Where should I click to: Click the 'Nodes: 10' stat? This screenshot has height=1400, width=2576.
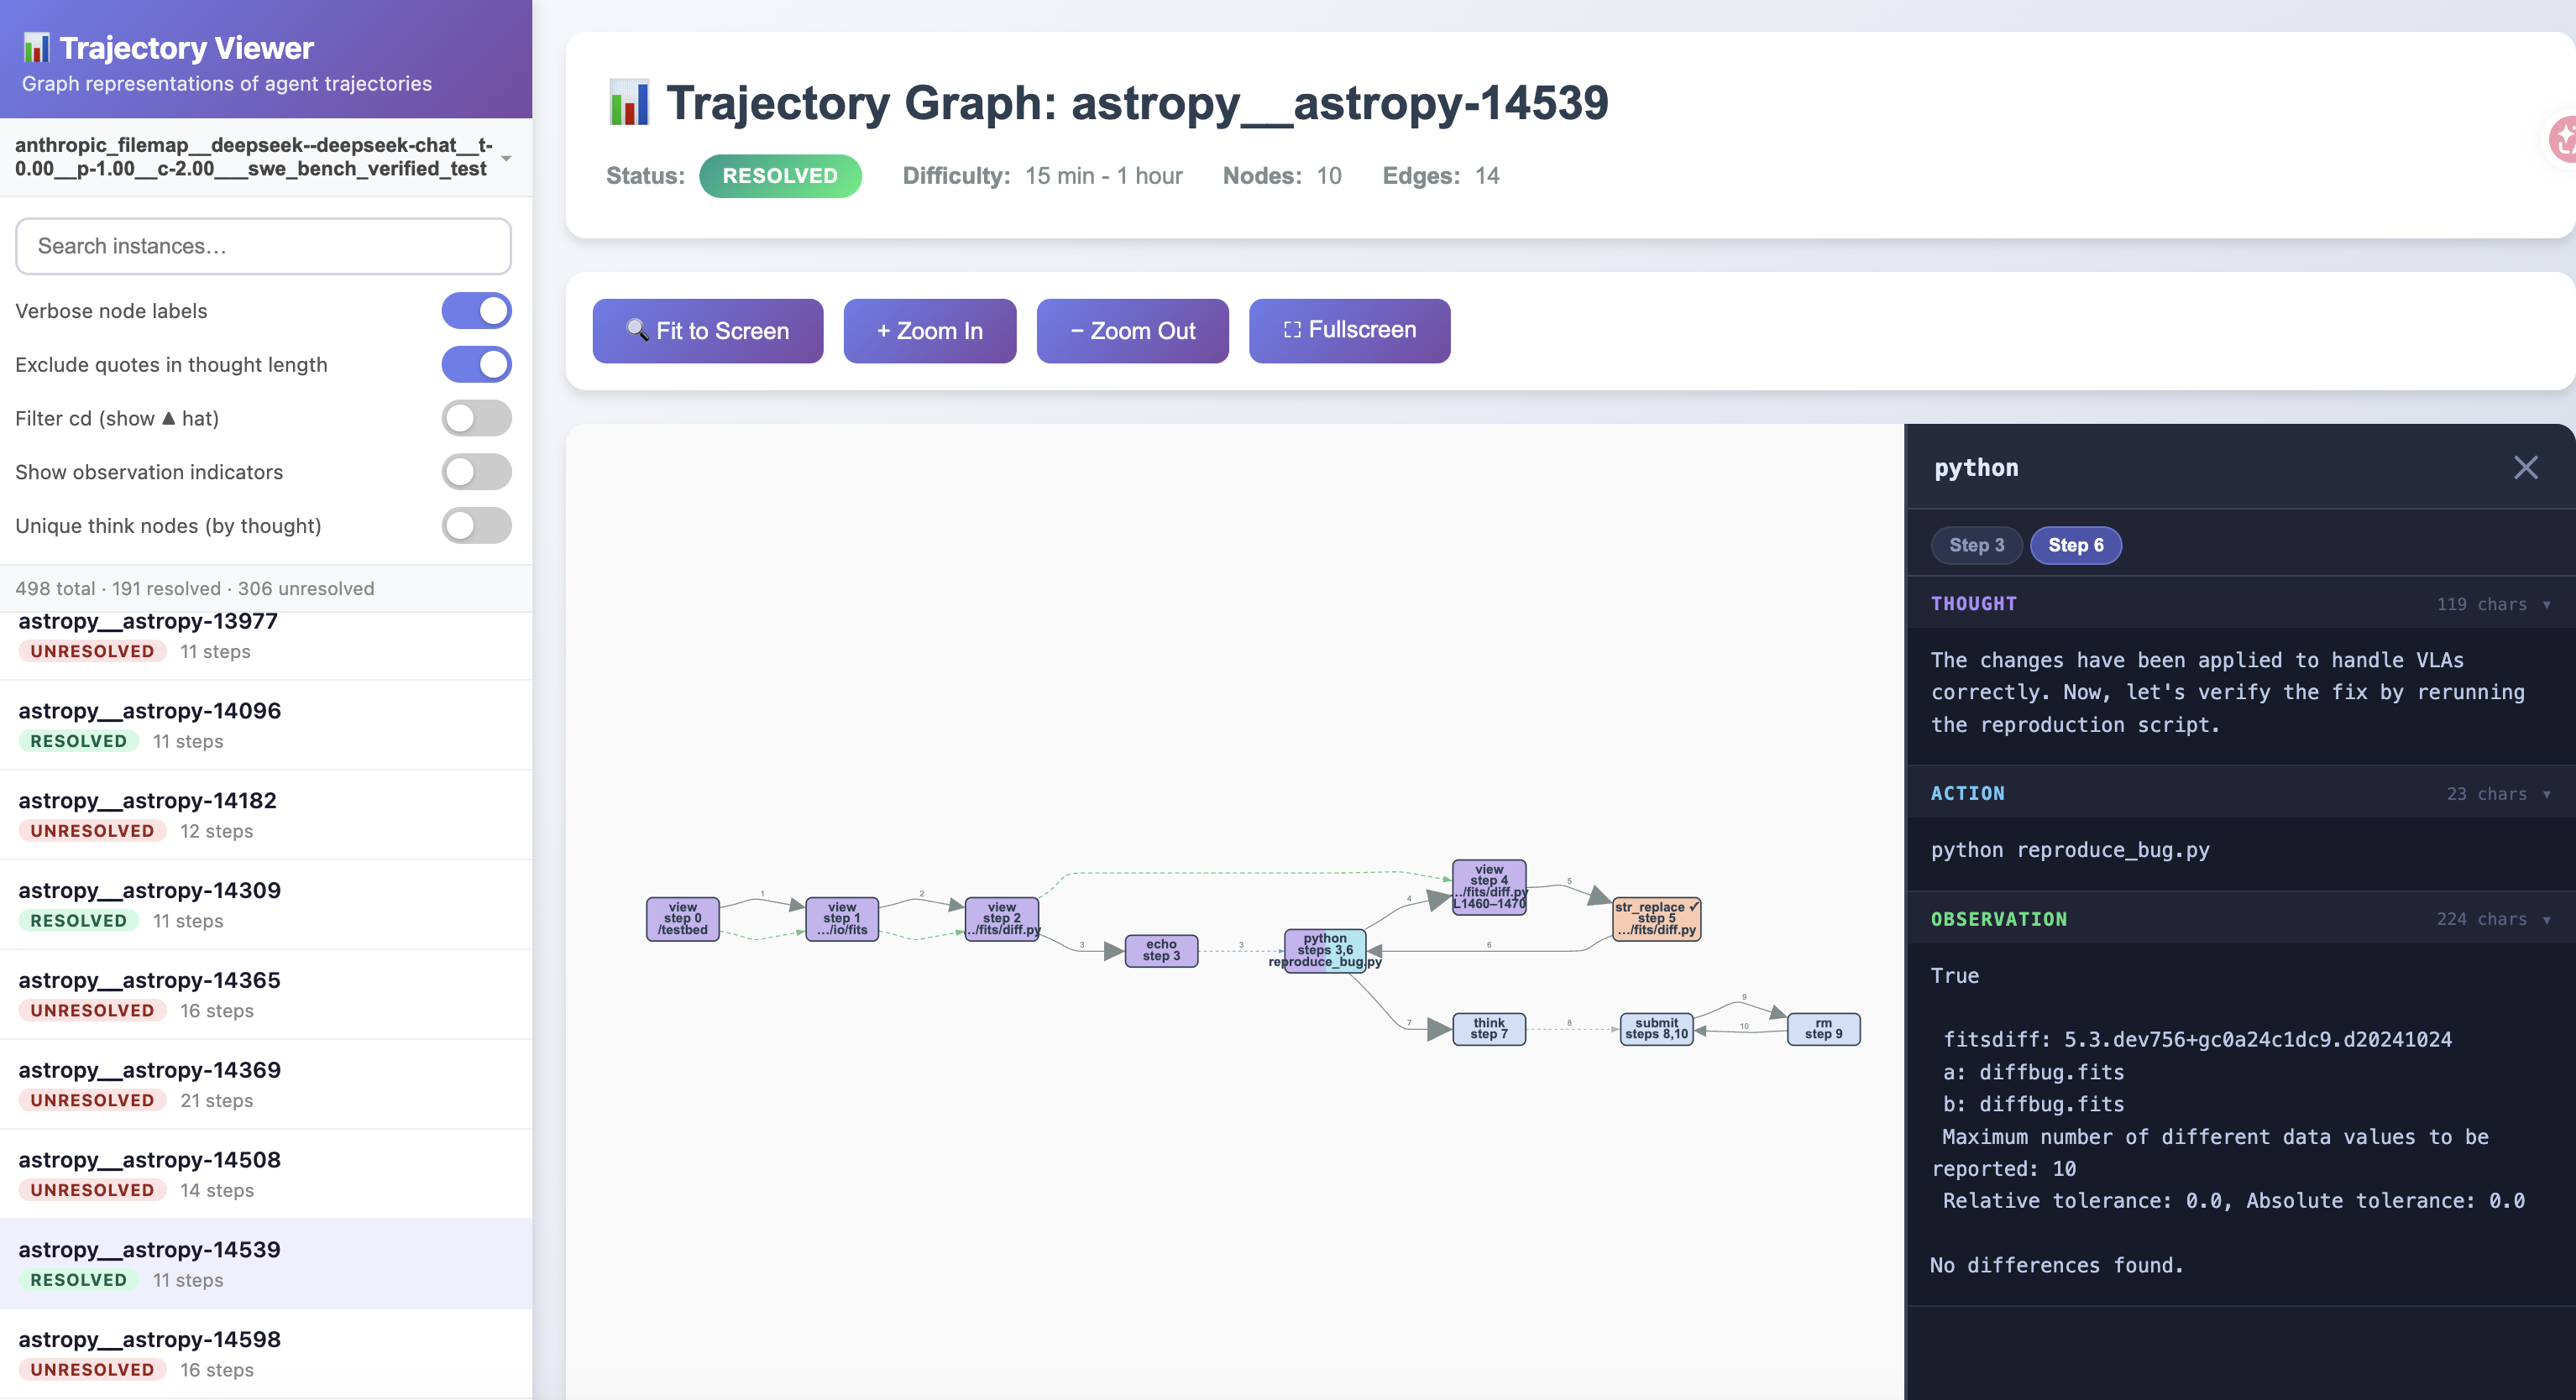point(1282,176)
